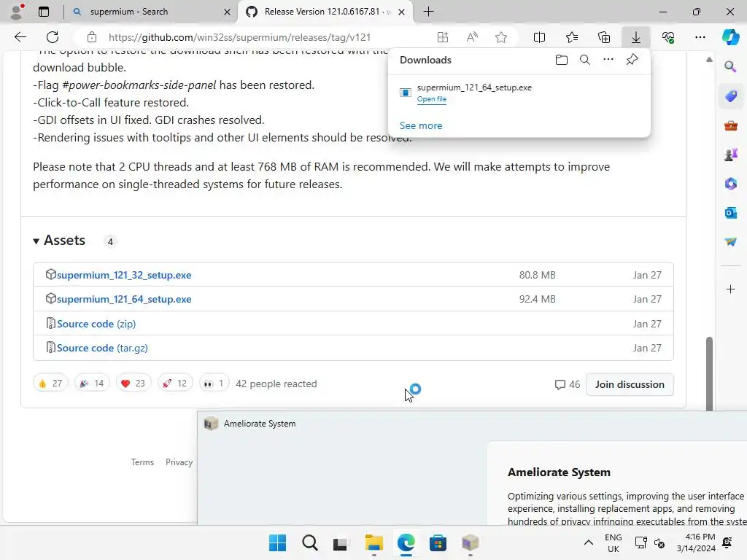Open the Collections icon
747x560 pixels.
click(x=603, y=37)
